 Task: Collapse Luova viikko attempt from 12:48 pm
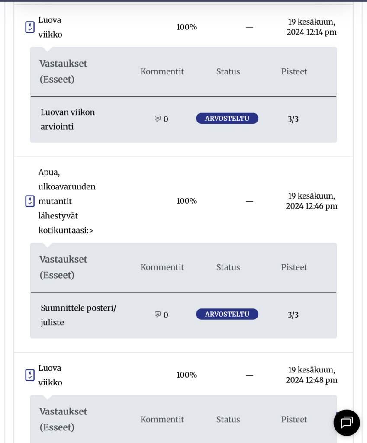(50, 375)
